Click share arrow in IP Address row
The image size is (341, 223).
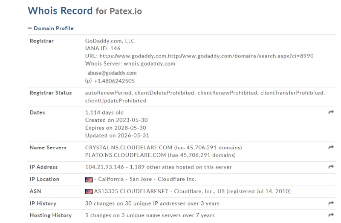tap(331, 167)
